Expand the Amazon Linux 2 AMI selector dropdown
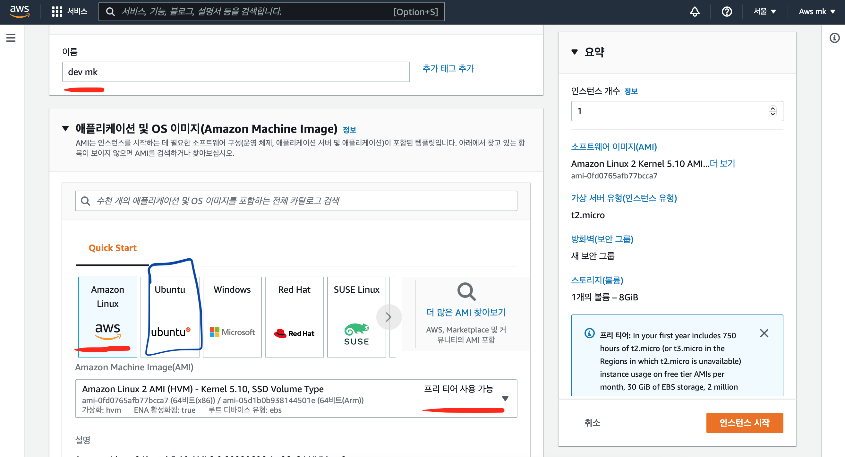This screenshot has width=845, height=457. point(505,398)
